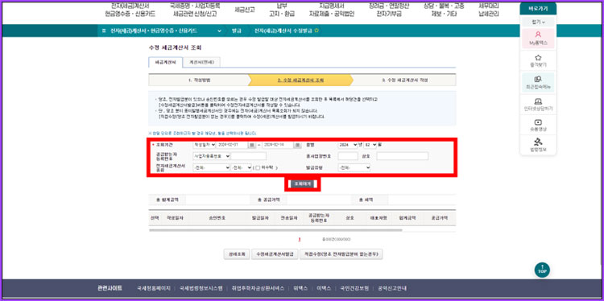
Task: Open the end date calendar picker icon
Action: [x=298, y=145]
